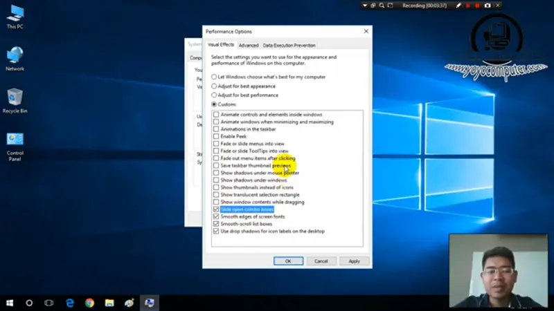The height and width of the screenshot is (311, 554).
Task: Open Cortana search circle on taskbar
Action: tap(29, 303)
